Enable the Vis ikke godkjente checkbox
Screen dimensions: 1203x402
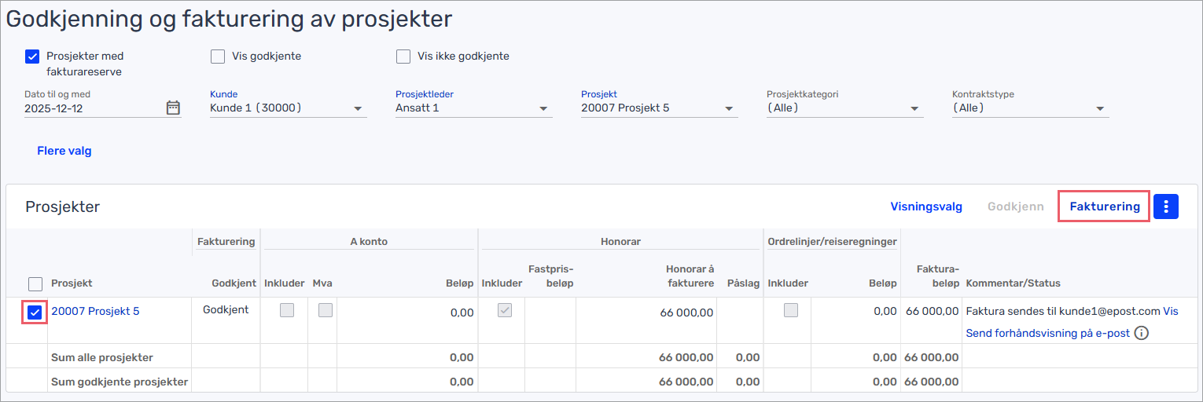coord(403,57)
